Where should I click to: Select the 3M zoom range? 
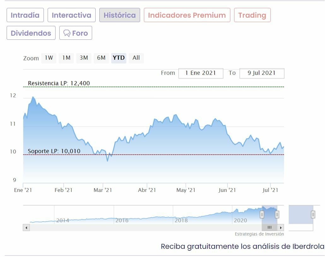[x=84, y=58]
